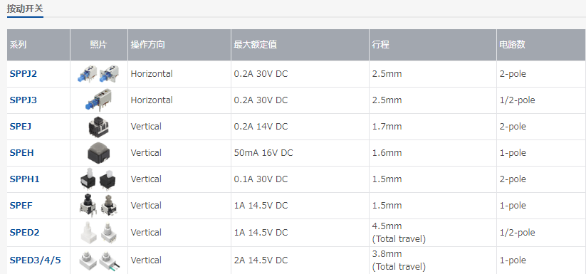Open the SPEH series link
Screen dimensions: 586x274
21,153
